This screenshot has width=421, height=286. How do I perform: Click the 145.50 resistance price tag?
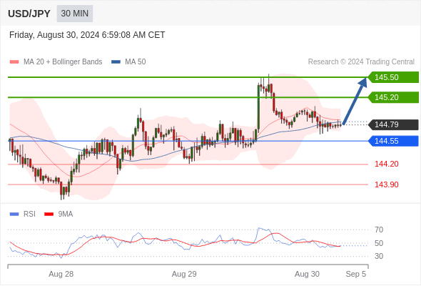[x=393, y=77]
